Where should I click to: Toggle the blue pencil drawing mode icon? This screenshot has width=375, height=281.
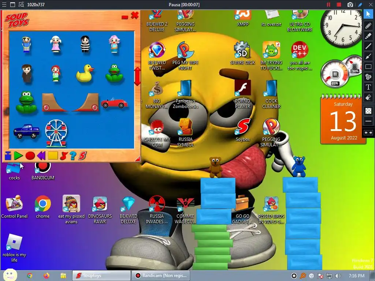[360, 4]
